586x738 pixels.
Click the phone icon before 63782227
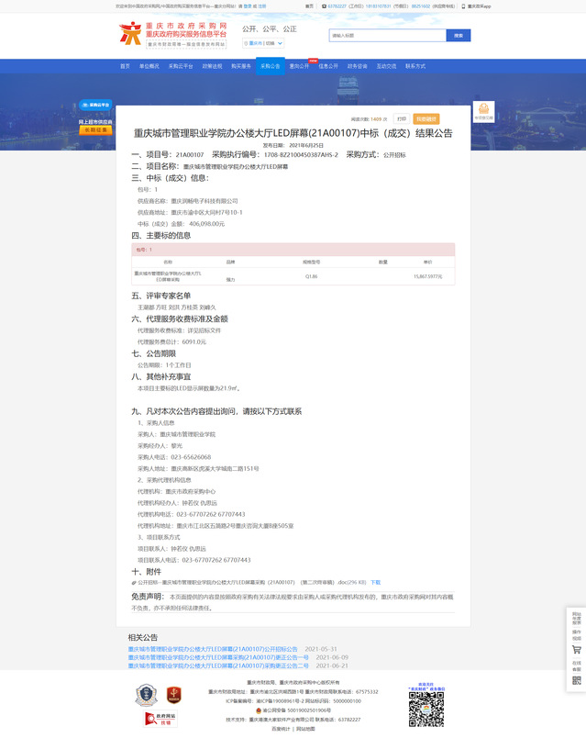pos(324,6)
